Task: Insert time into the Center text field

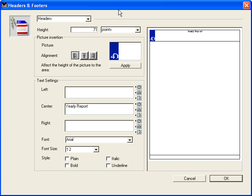Action: 139,104
